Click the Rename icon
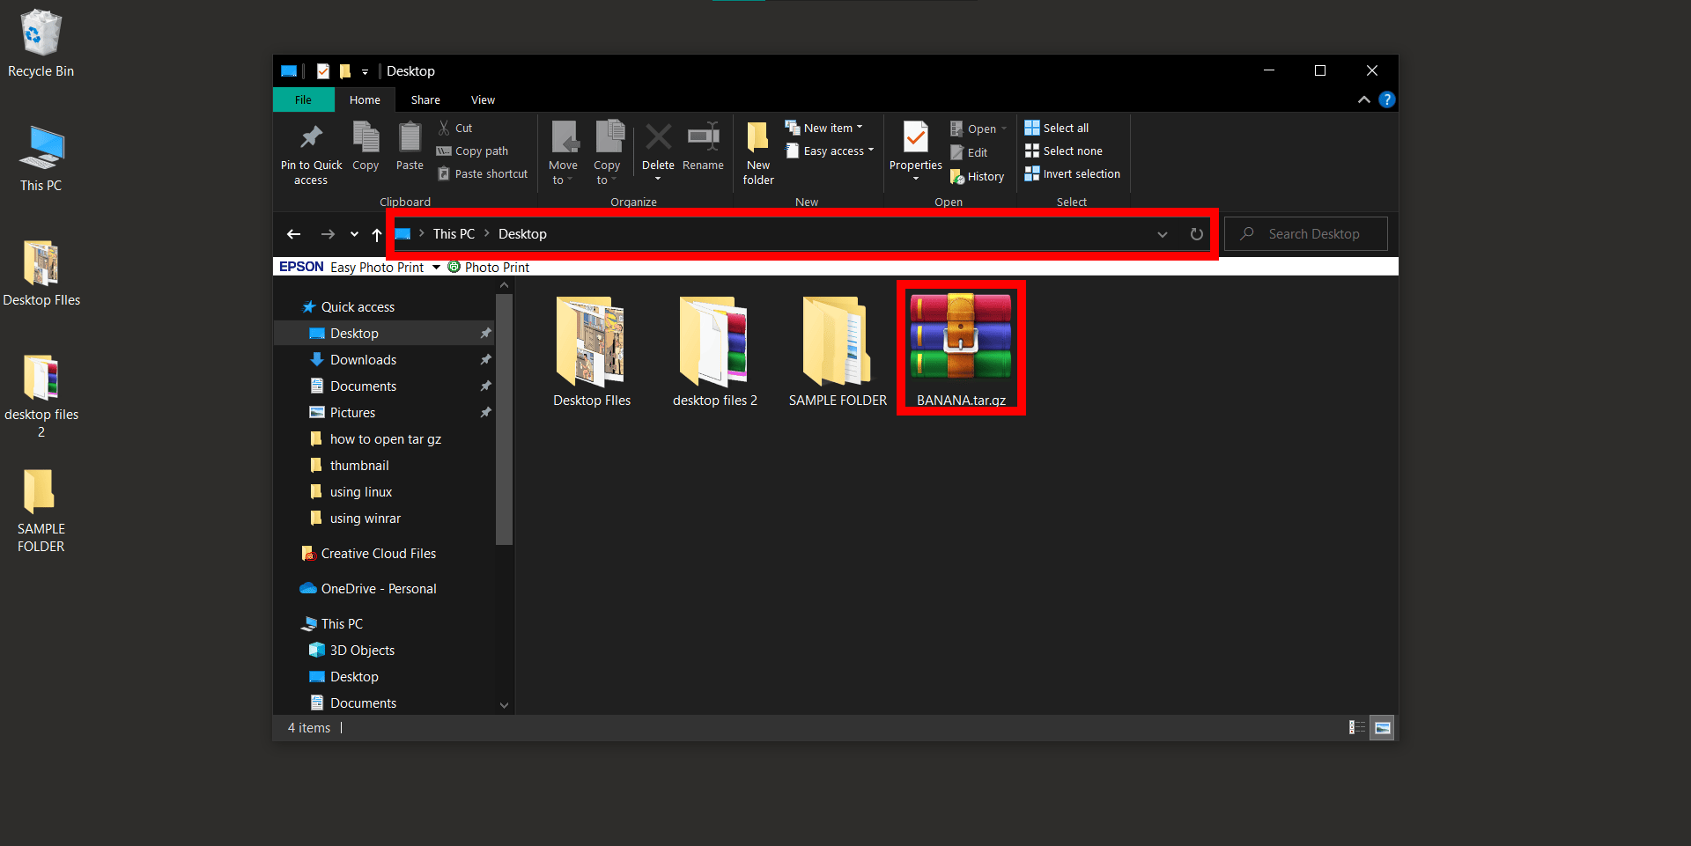Viewport: 1691px width, 846px height. point(702,148)
